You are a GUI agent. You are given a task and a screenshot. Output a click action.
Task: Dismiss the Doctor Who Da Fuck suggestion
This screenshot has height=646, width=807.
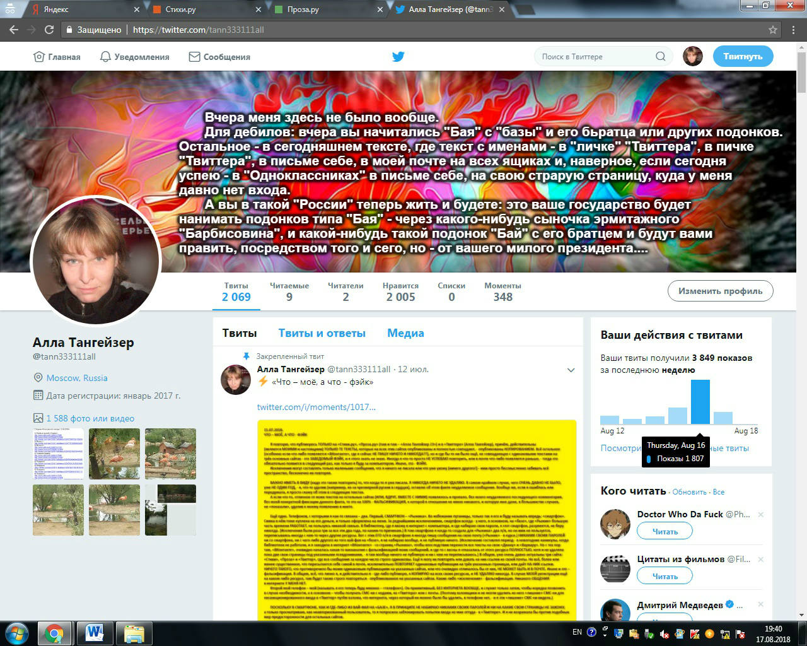(x=760, y=515)
